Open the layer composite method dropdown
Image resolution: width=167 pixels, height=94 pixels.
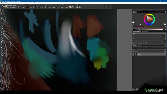click(x=141, y=48)
